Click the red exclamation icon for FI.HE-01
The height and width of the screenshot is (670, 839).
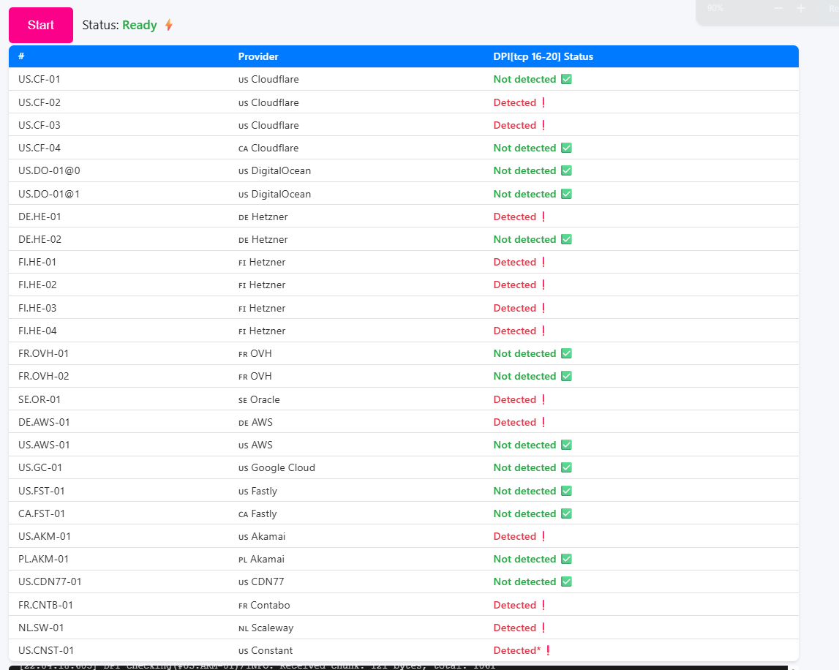tap(543, 262)
